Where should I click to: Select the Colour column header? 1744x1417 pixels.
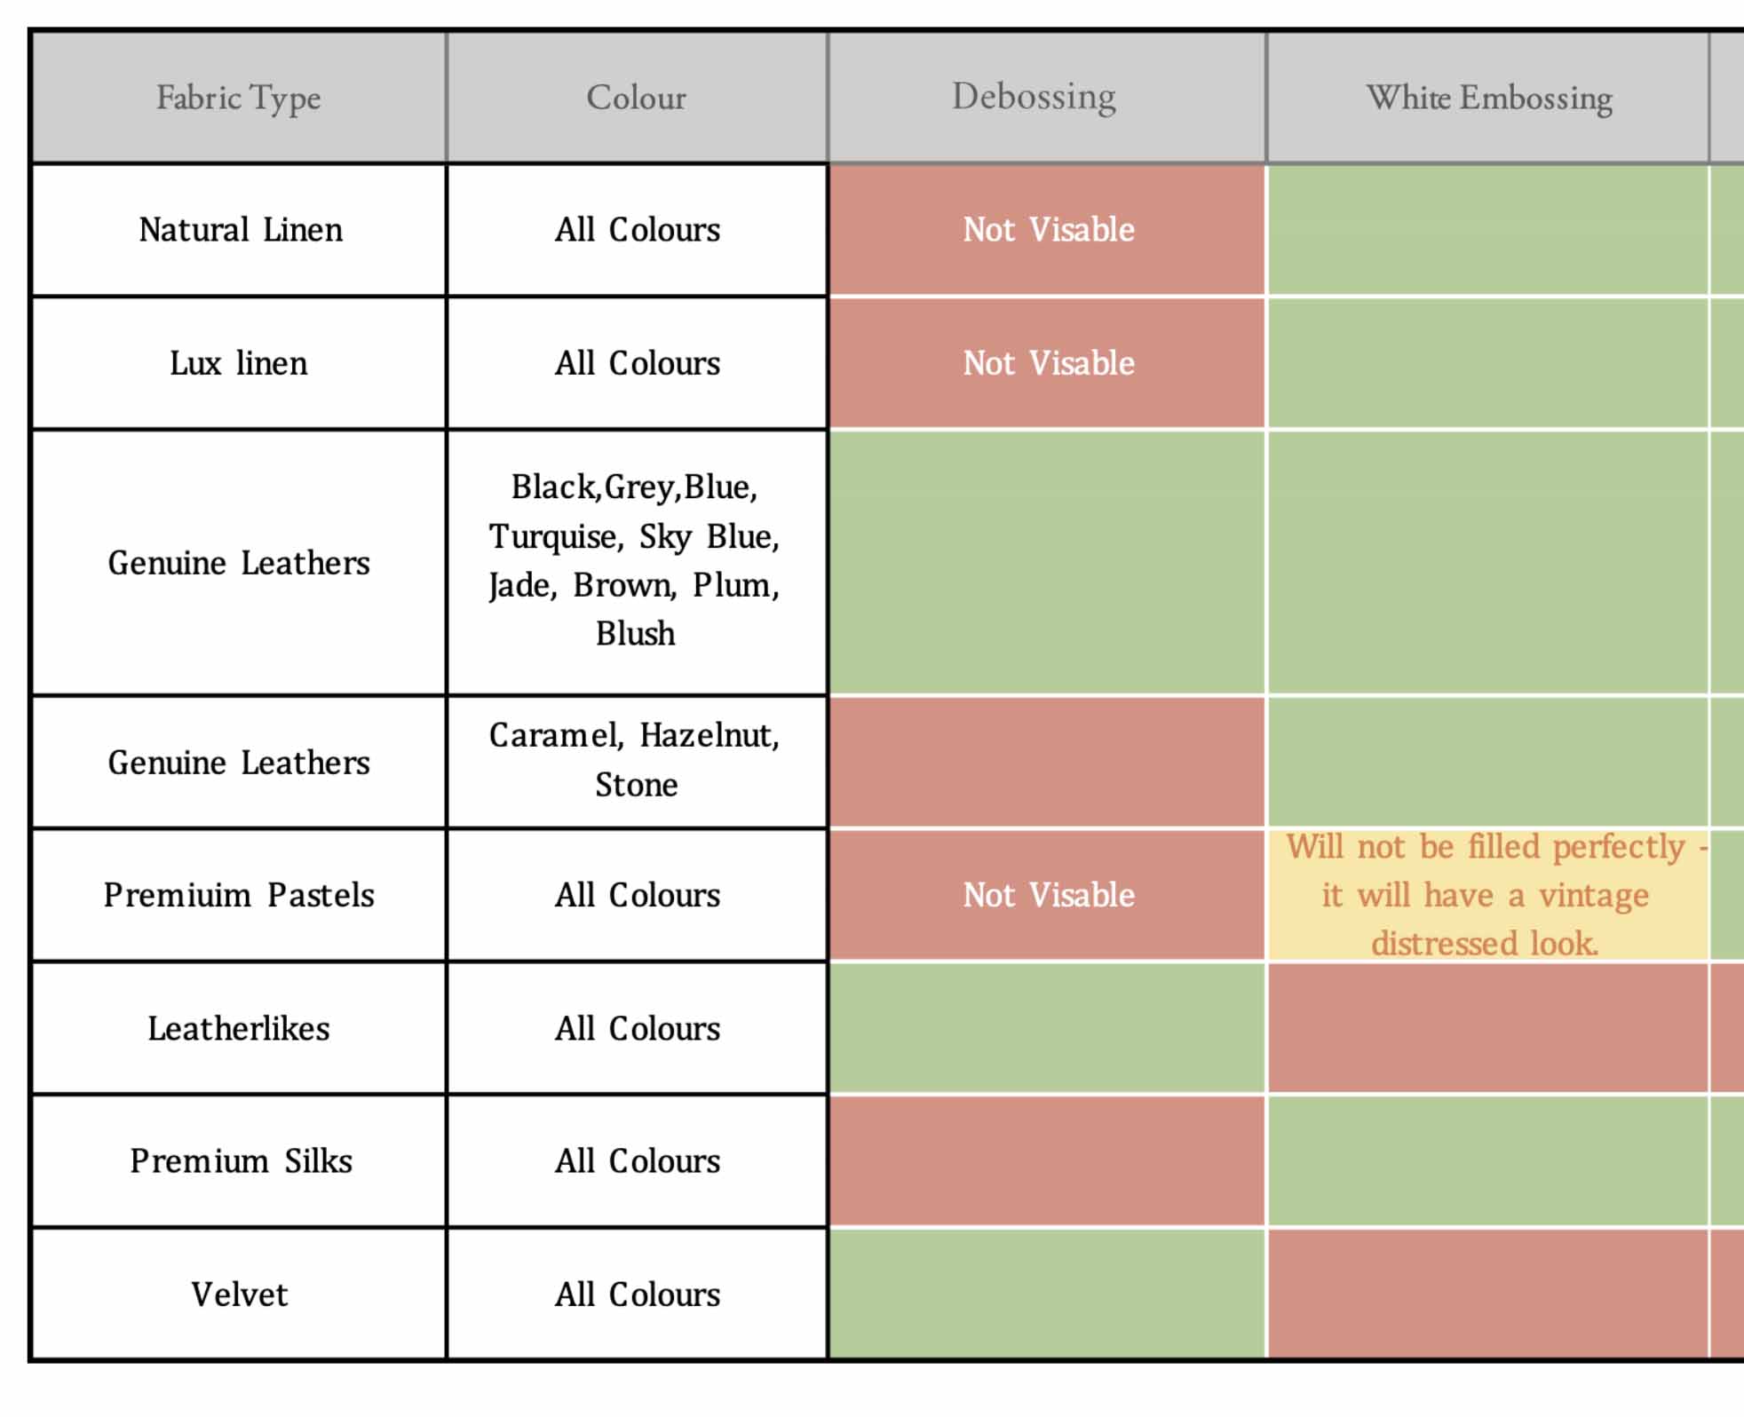[x=637, y=98]
